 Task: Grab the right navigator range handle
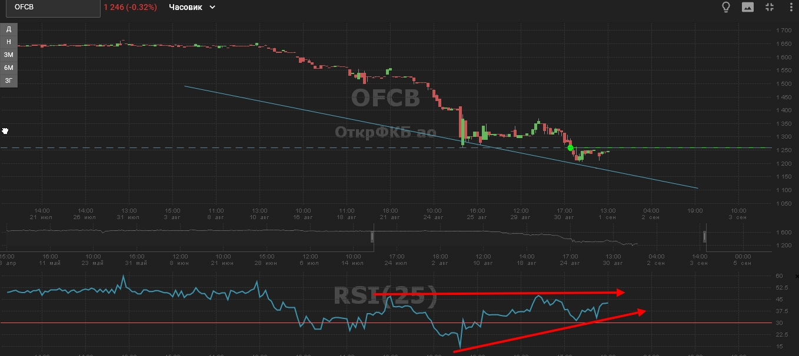pos(705,237)
